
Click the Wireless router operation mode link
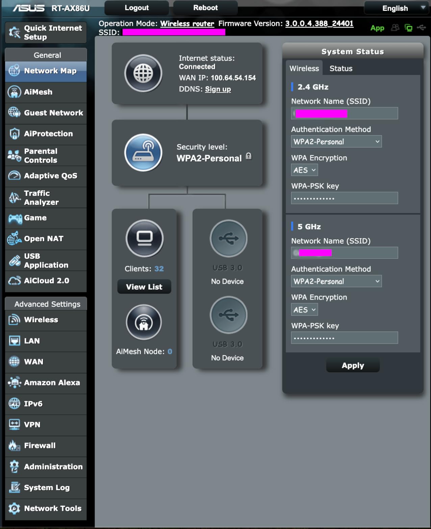click(x=187, y=24)
